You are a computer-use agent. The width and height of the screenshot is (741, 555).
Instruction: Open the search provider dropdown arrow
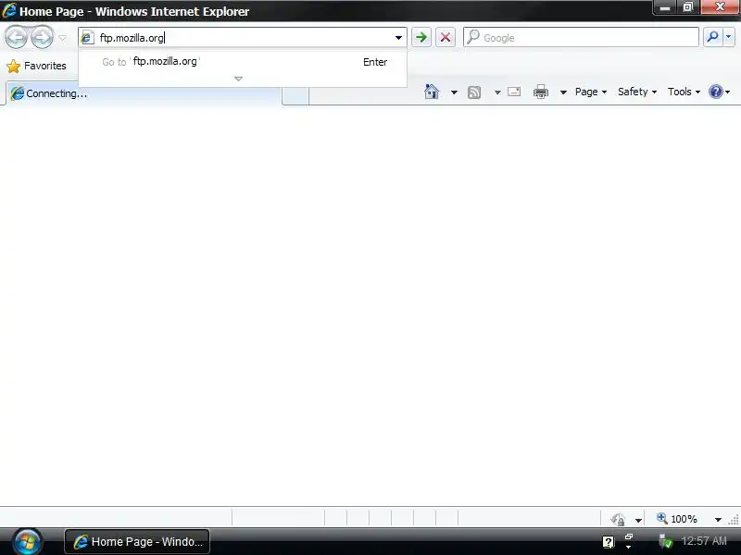[x=729, y=37]
